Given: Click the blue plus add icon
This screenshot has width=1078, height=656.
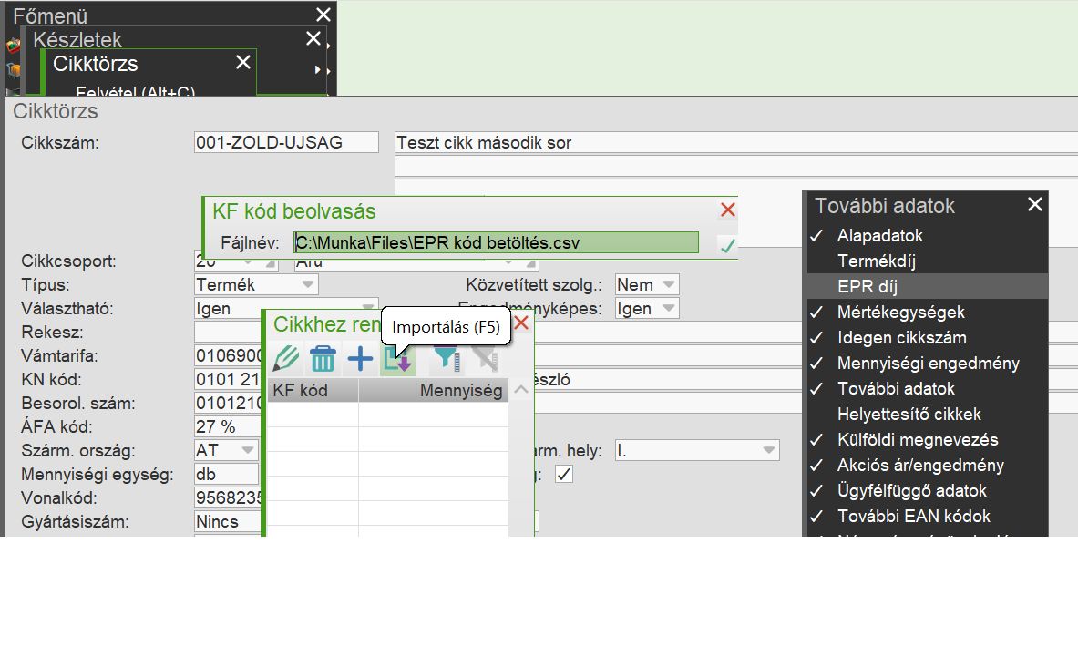Looking at the screenshot, I should point(360,358).
